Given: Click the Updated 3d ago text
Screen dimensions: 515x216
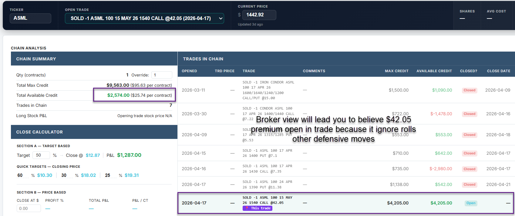Looking at the screenshot, I should [x=250, y=24].
